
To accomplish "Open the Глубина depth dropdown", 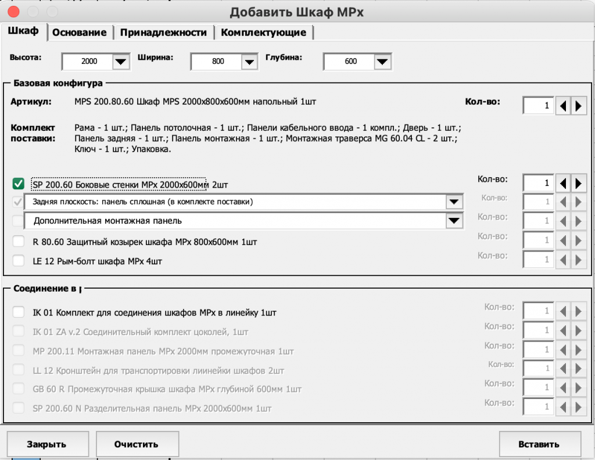I will click(x=382, y=61).
